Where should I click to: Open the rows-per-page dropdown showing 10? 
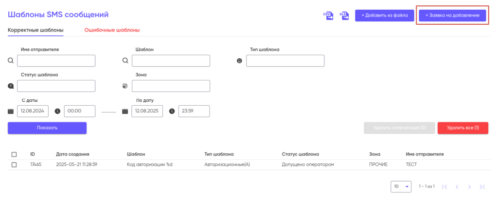click(x=401, y=187)
